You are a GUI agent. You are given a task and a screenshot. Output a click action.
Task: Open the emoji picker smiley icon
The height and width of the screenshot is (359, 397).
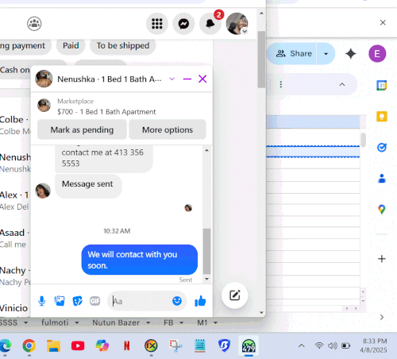(x=177, y=301)
